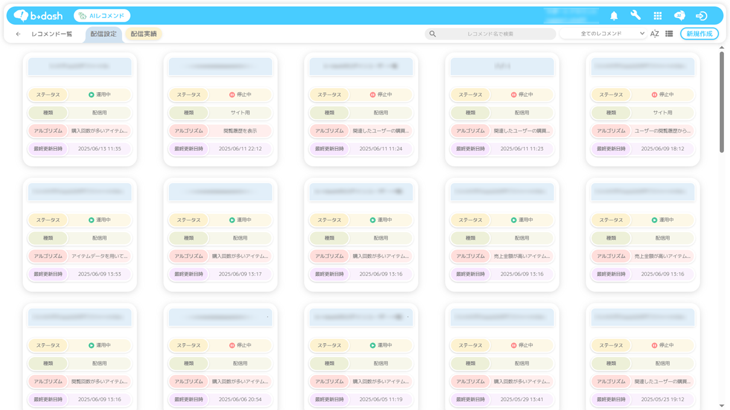The height and width of the screenshot is (410, 730).
Task: Select the 配信設定 tab
Action: (x=103, y=34)
